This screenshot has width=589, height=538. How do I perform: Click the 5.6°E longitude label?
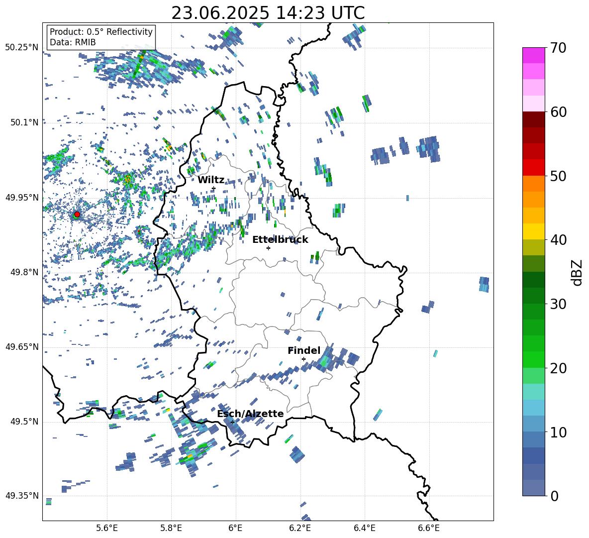107,528
